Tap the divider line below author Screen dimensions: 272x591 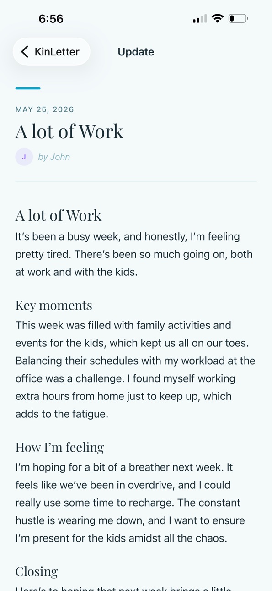tap(136, 181)
